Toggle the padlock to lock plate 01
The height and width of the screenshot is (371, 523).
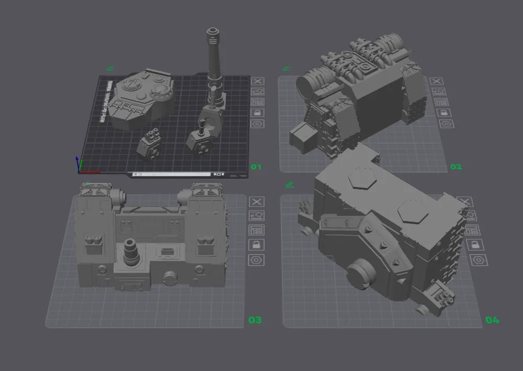pos(257,112)
